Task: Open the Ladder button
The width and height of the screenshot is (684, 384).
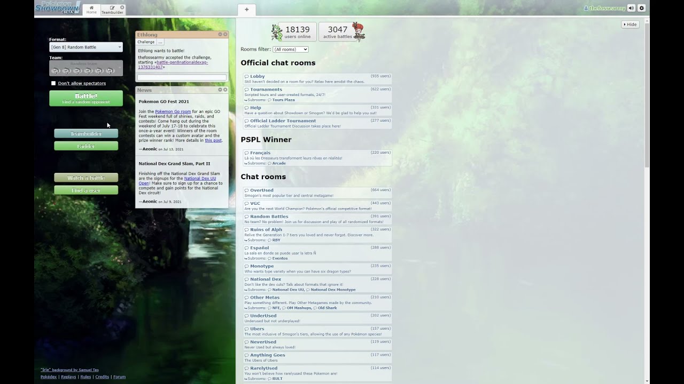Action: point(86,146)
